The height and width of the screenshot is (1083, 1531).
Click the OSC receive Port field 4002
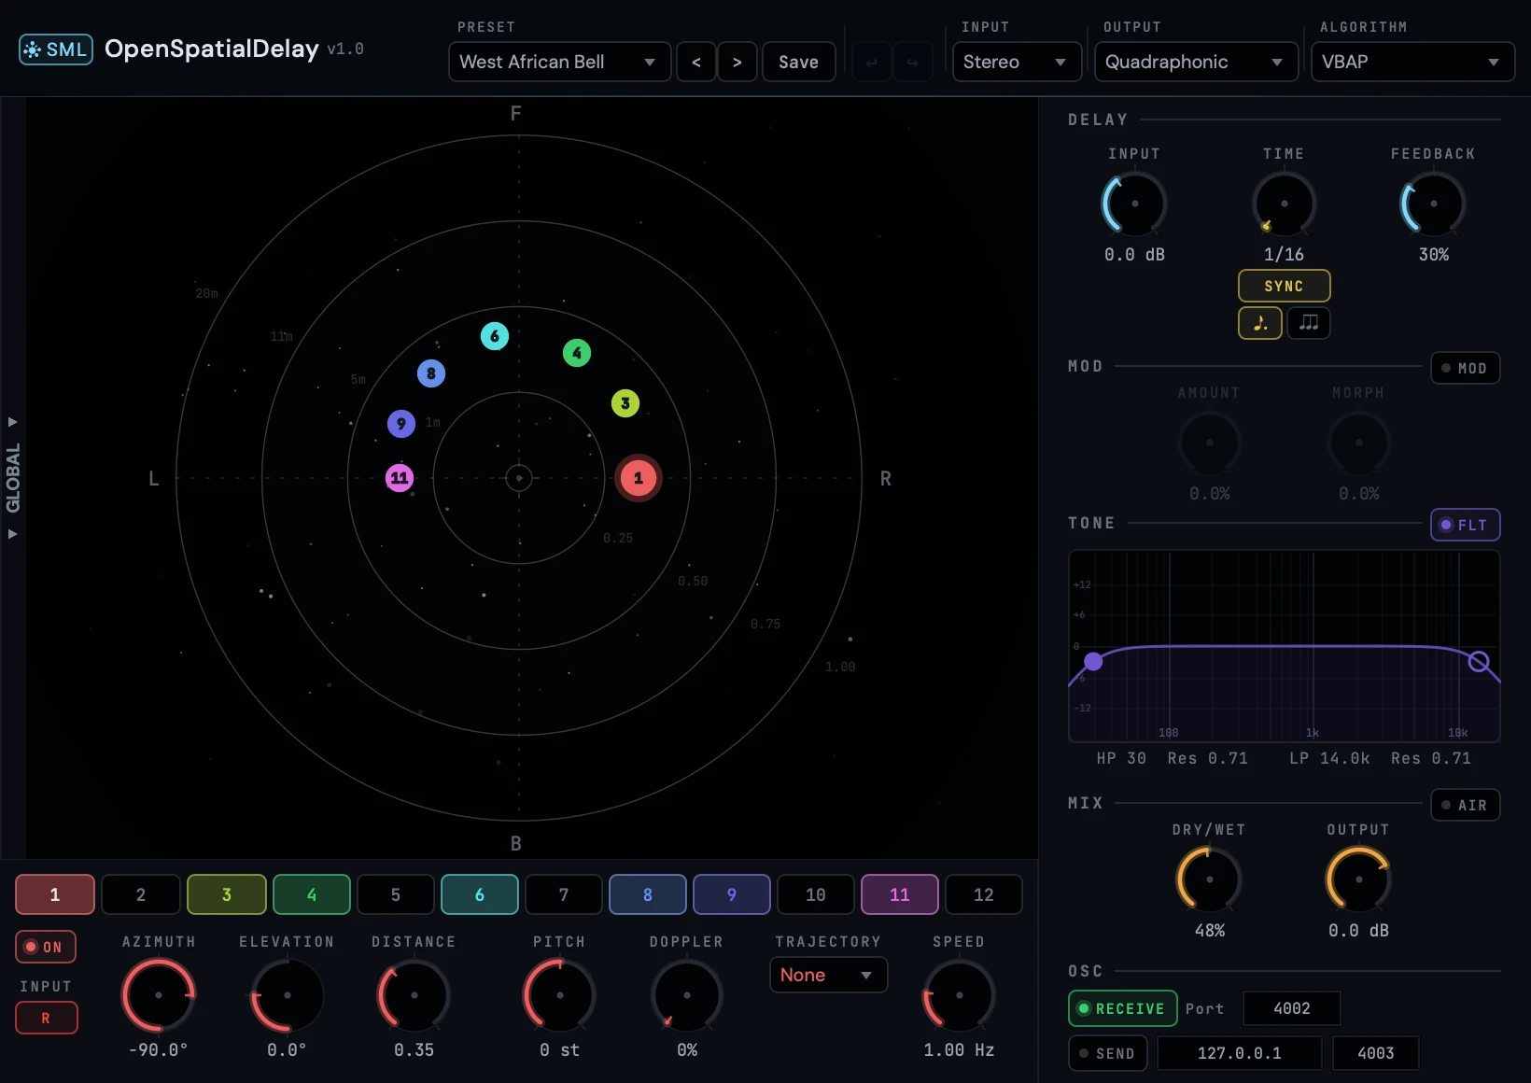coord(1292,1008)
